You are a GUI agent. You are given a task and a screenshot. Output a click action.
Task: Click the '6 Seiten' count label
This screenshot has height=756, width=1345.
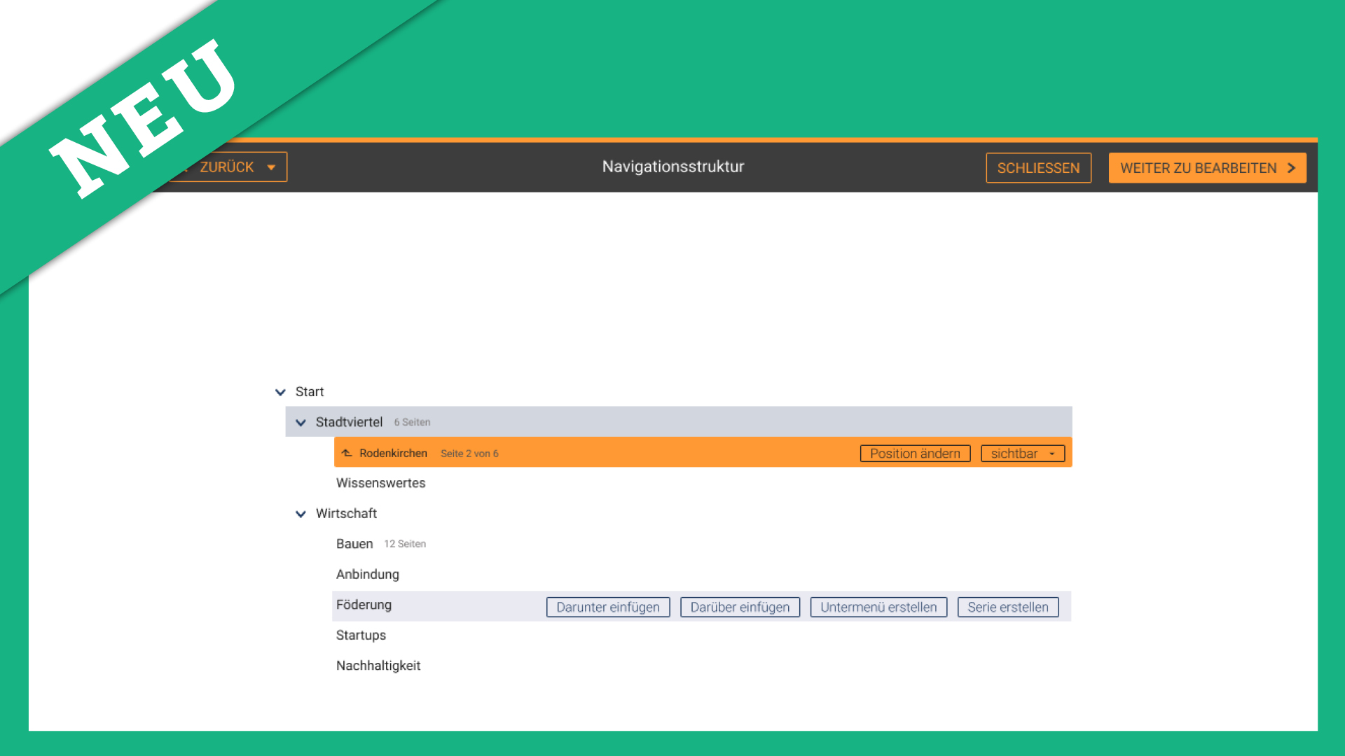pyautogui.click(x=412, y=422)
